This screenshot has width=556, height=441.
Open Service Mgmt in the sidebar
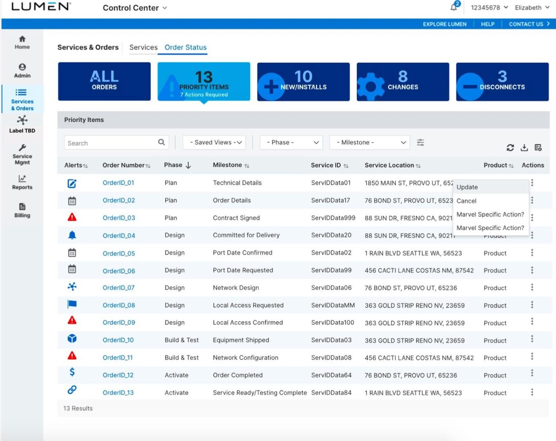tap(22, 154)
